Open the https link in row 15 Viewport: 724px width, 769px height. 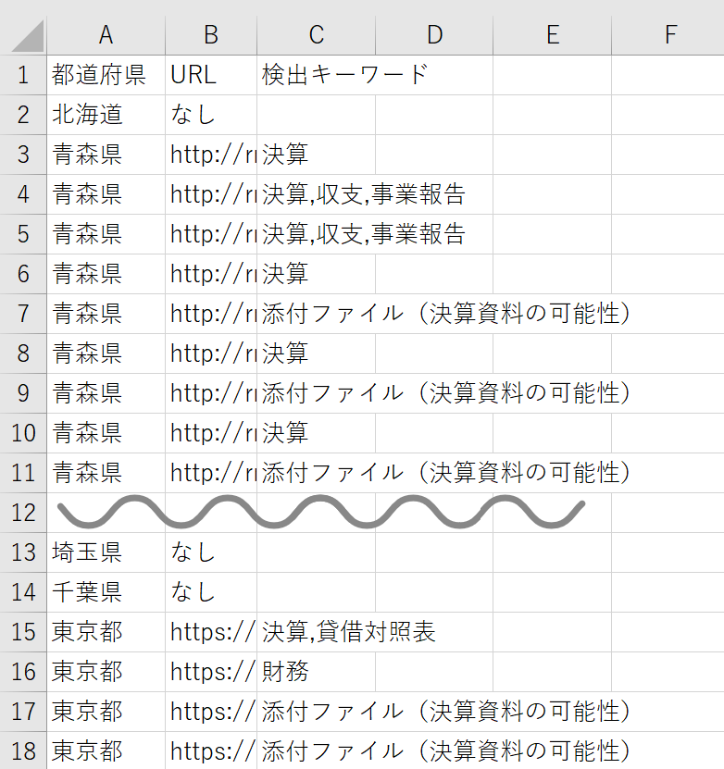[x=212, y=632]
